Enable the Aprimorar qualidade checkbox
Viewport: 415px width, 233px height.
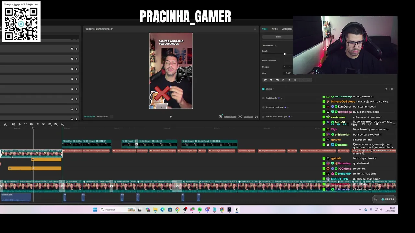tap(263, 107)
